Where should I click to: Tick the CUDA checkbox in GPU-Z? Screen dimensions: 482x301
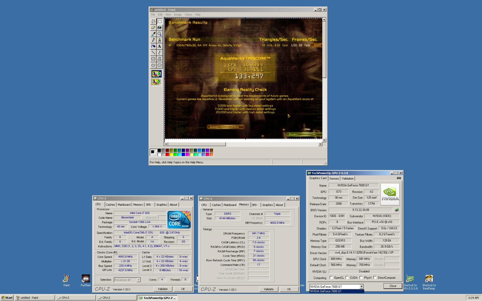tap(347, 277)
